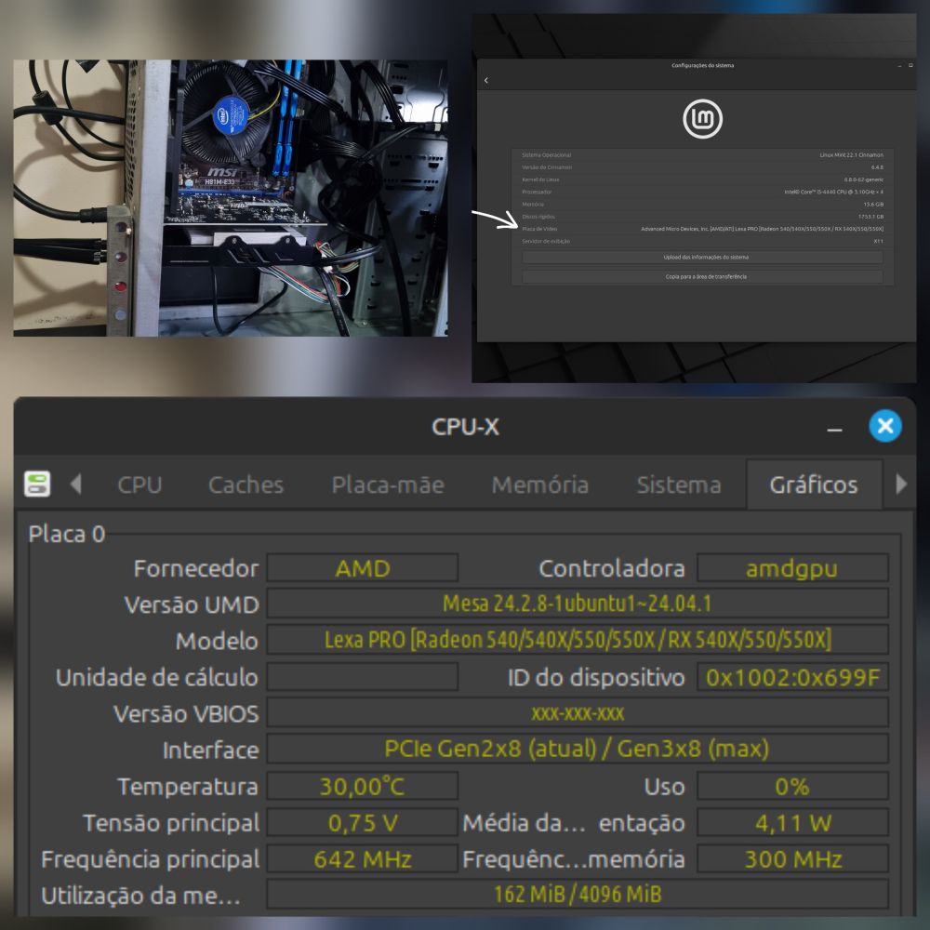The width and height of the screenshot is (930, 930).
Task: Click the Versão UMD label
Action: (x=192, y=605)
